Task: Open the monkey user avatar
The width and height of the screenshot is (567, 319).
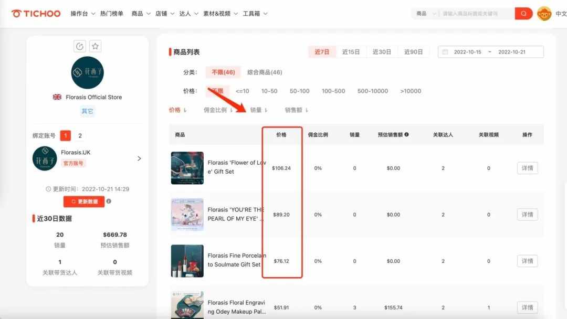Action: pyautogui.click(x=544, y=14)
